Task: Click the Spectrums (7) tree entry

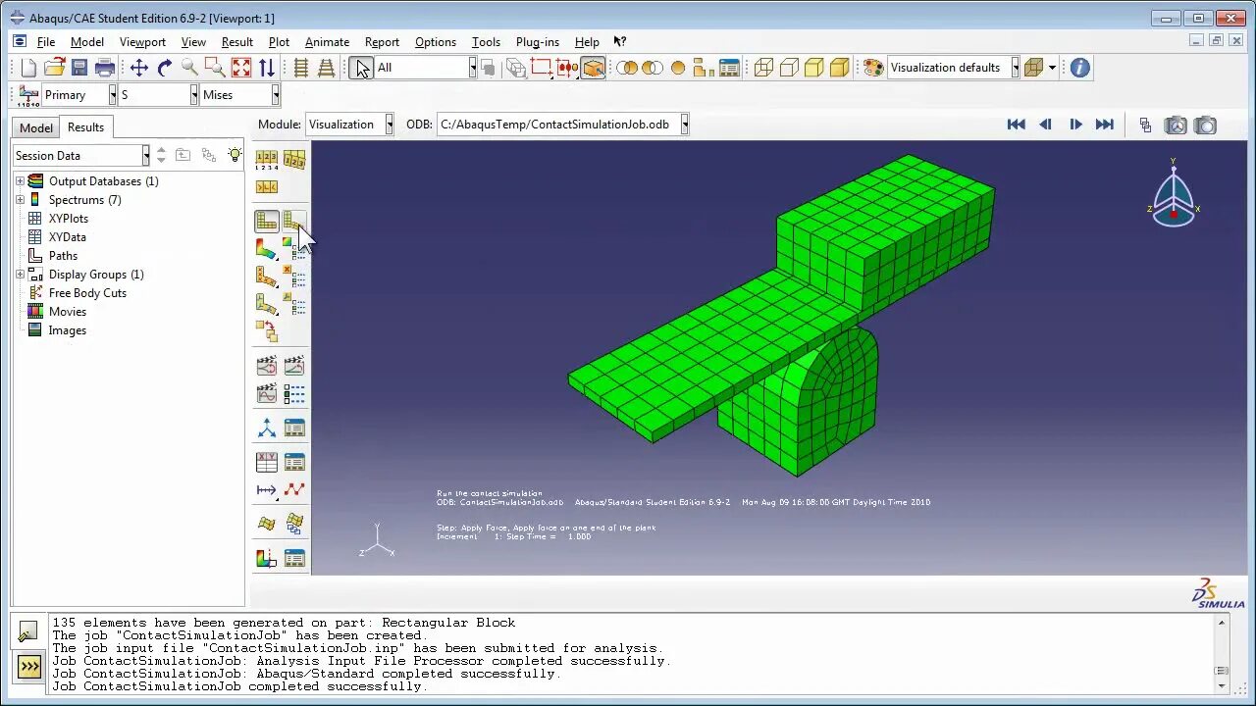Action: coord(84,199)
